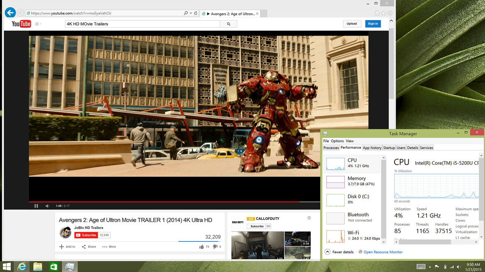
Task: Open File Explorer from the taskbar
Action: [38, 267]
